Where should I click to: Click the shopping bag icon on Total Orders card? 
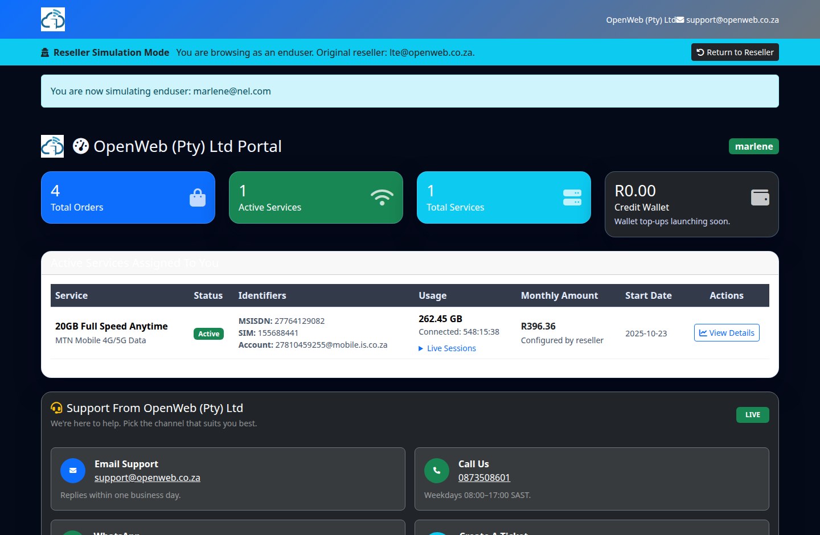[198, 197]
